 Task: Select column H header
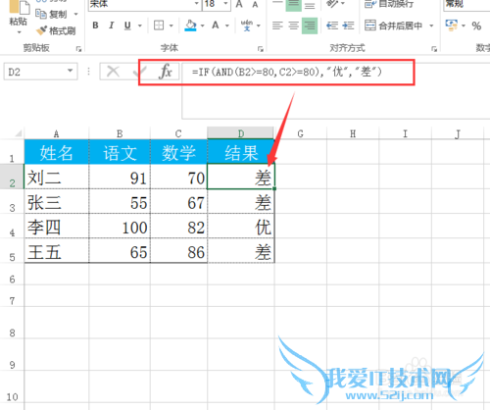click(x=353, y=133)
